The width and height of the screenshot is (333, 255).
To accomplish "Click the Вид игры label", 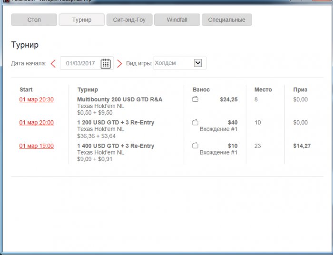I will click(139, 63).
